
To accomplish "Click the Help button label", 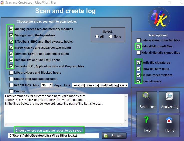I will click(x=147, y=130).
